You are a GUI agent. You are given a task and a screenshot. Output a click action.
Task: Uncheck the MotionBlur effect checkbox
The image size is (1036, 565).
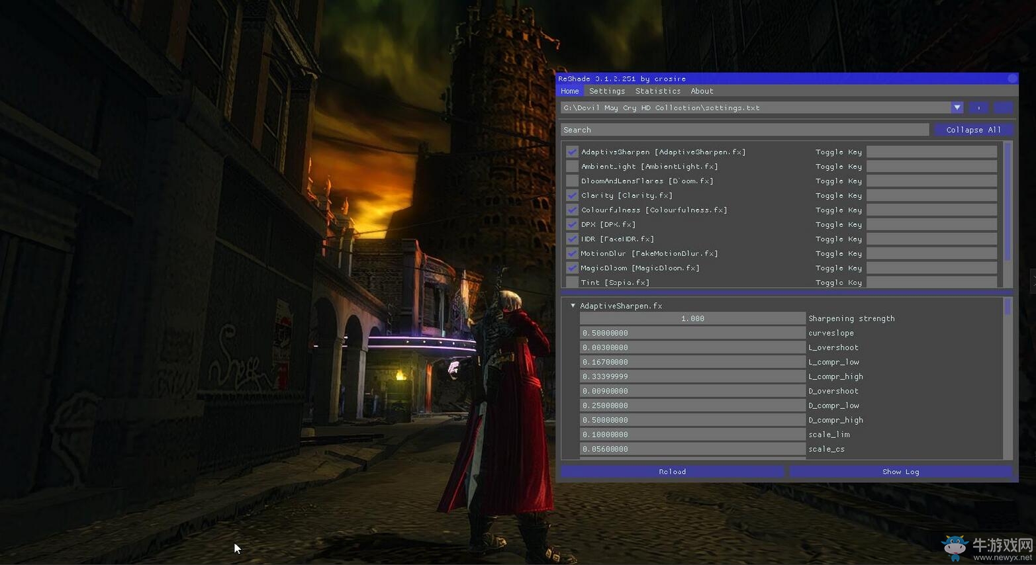[573, 254]
